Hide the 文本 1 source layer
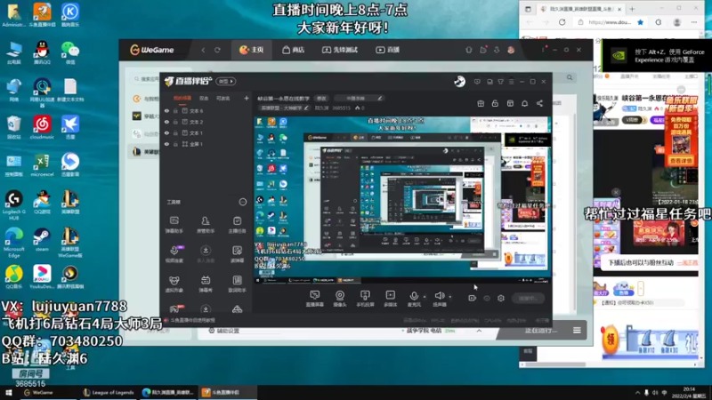Viewport: 712px width, 400px height. pyautogui.click(x=166, y=132)
